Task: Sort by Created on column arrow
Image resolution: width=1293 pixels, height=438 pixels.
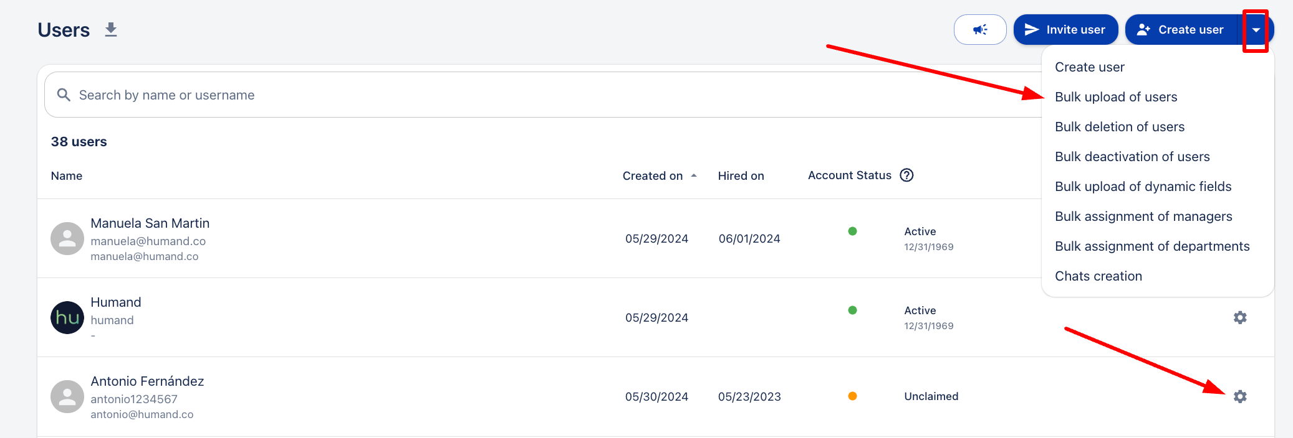Action: click(693, 175)
